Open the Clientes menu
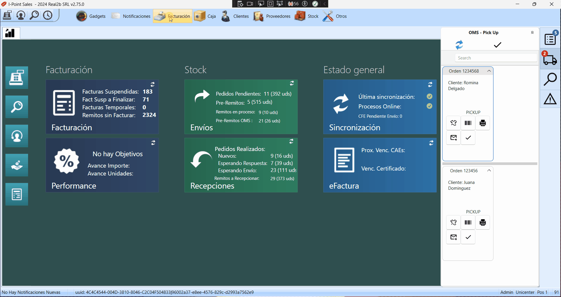561x297 pixels. [x=235, y=16]
